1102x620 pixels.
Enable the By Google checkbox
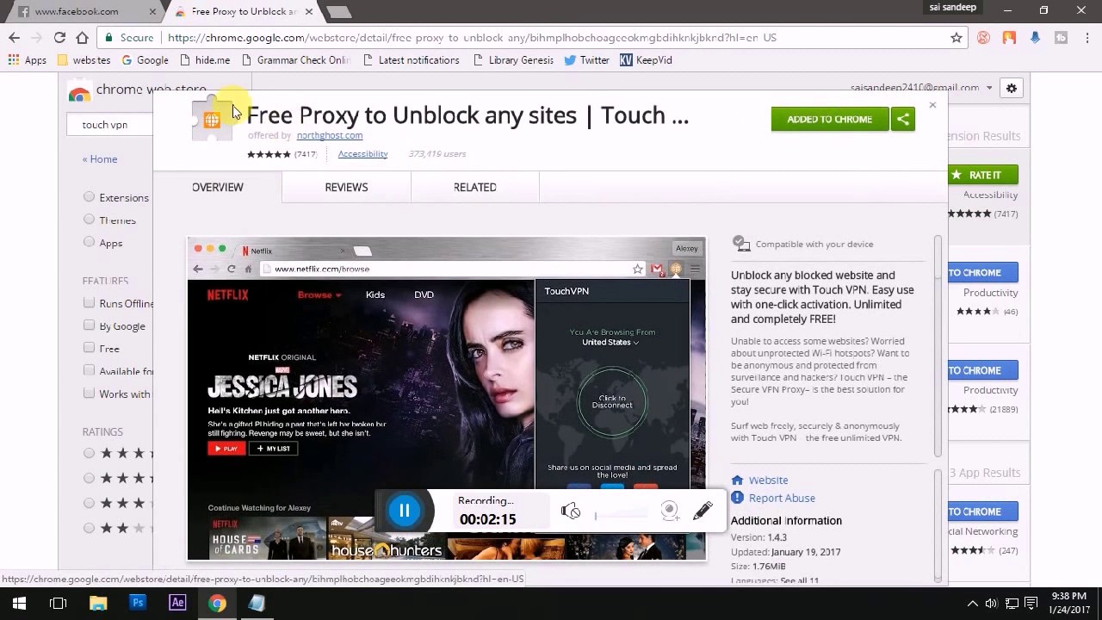pos(89,325)
